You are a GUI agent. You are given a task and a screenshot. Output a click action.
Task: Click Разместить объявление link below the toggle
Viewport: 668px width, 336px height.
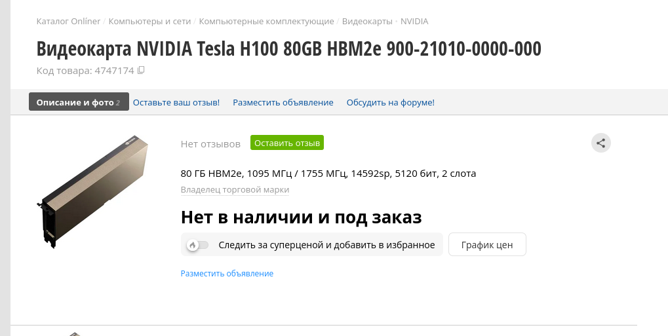point(227,274)
